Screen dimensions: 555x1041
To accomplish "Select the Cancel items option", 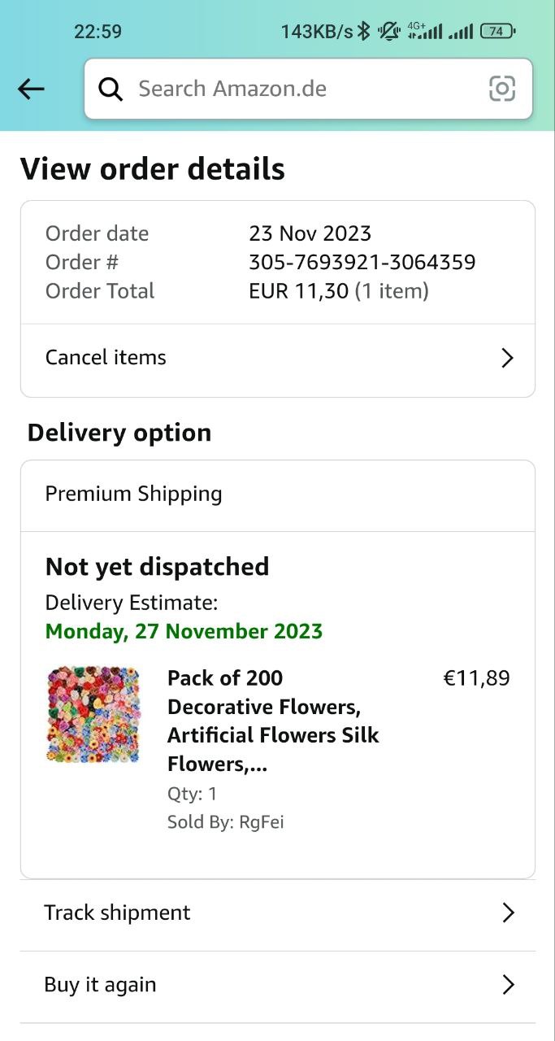I will pyautogui.click(x=106, y=358).
